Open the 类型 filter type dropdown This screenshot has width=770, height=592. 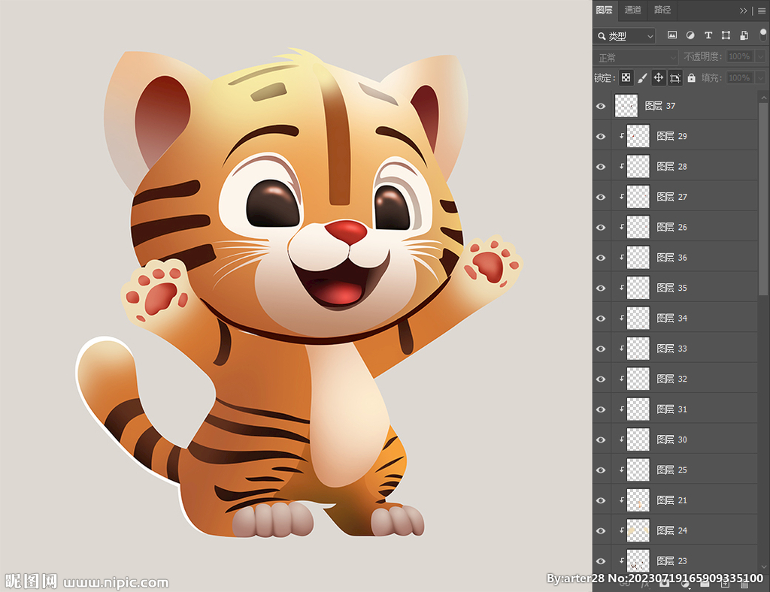coord(624,36)
